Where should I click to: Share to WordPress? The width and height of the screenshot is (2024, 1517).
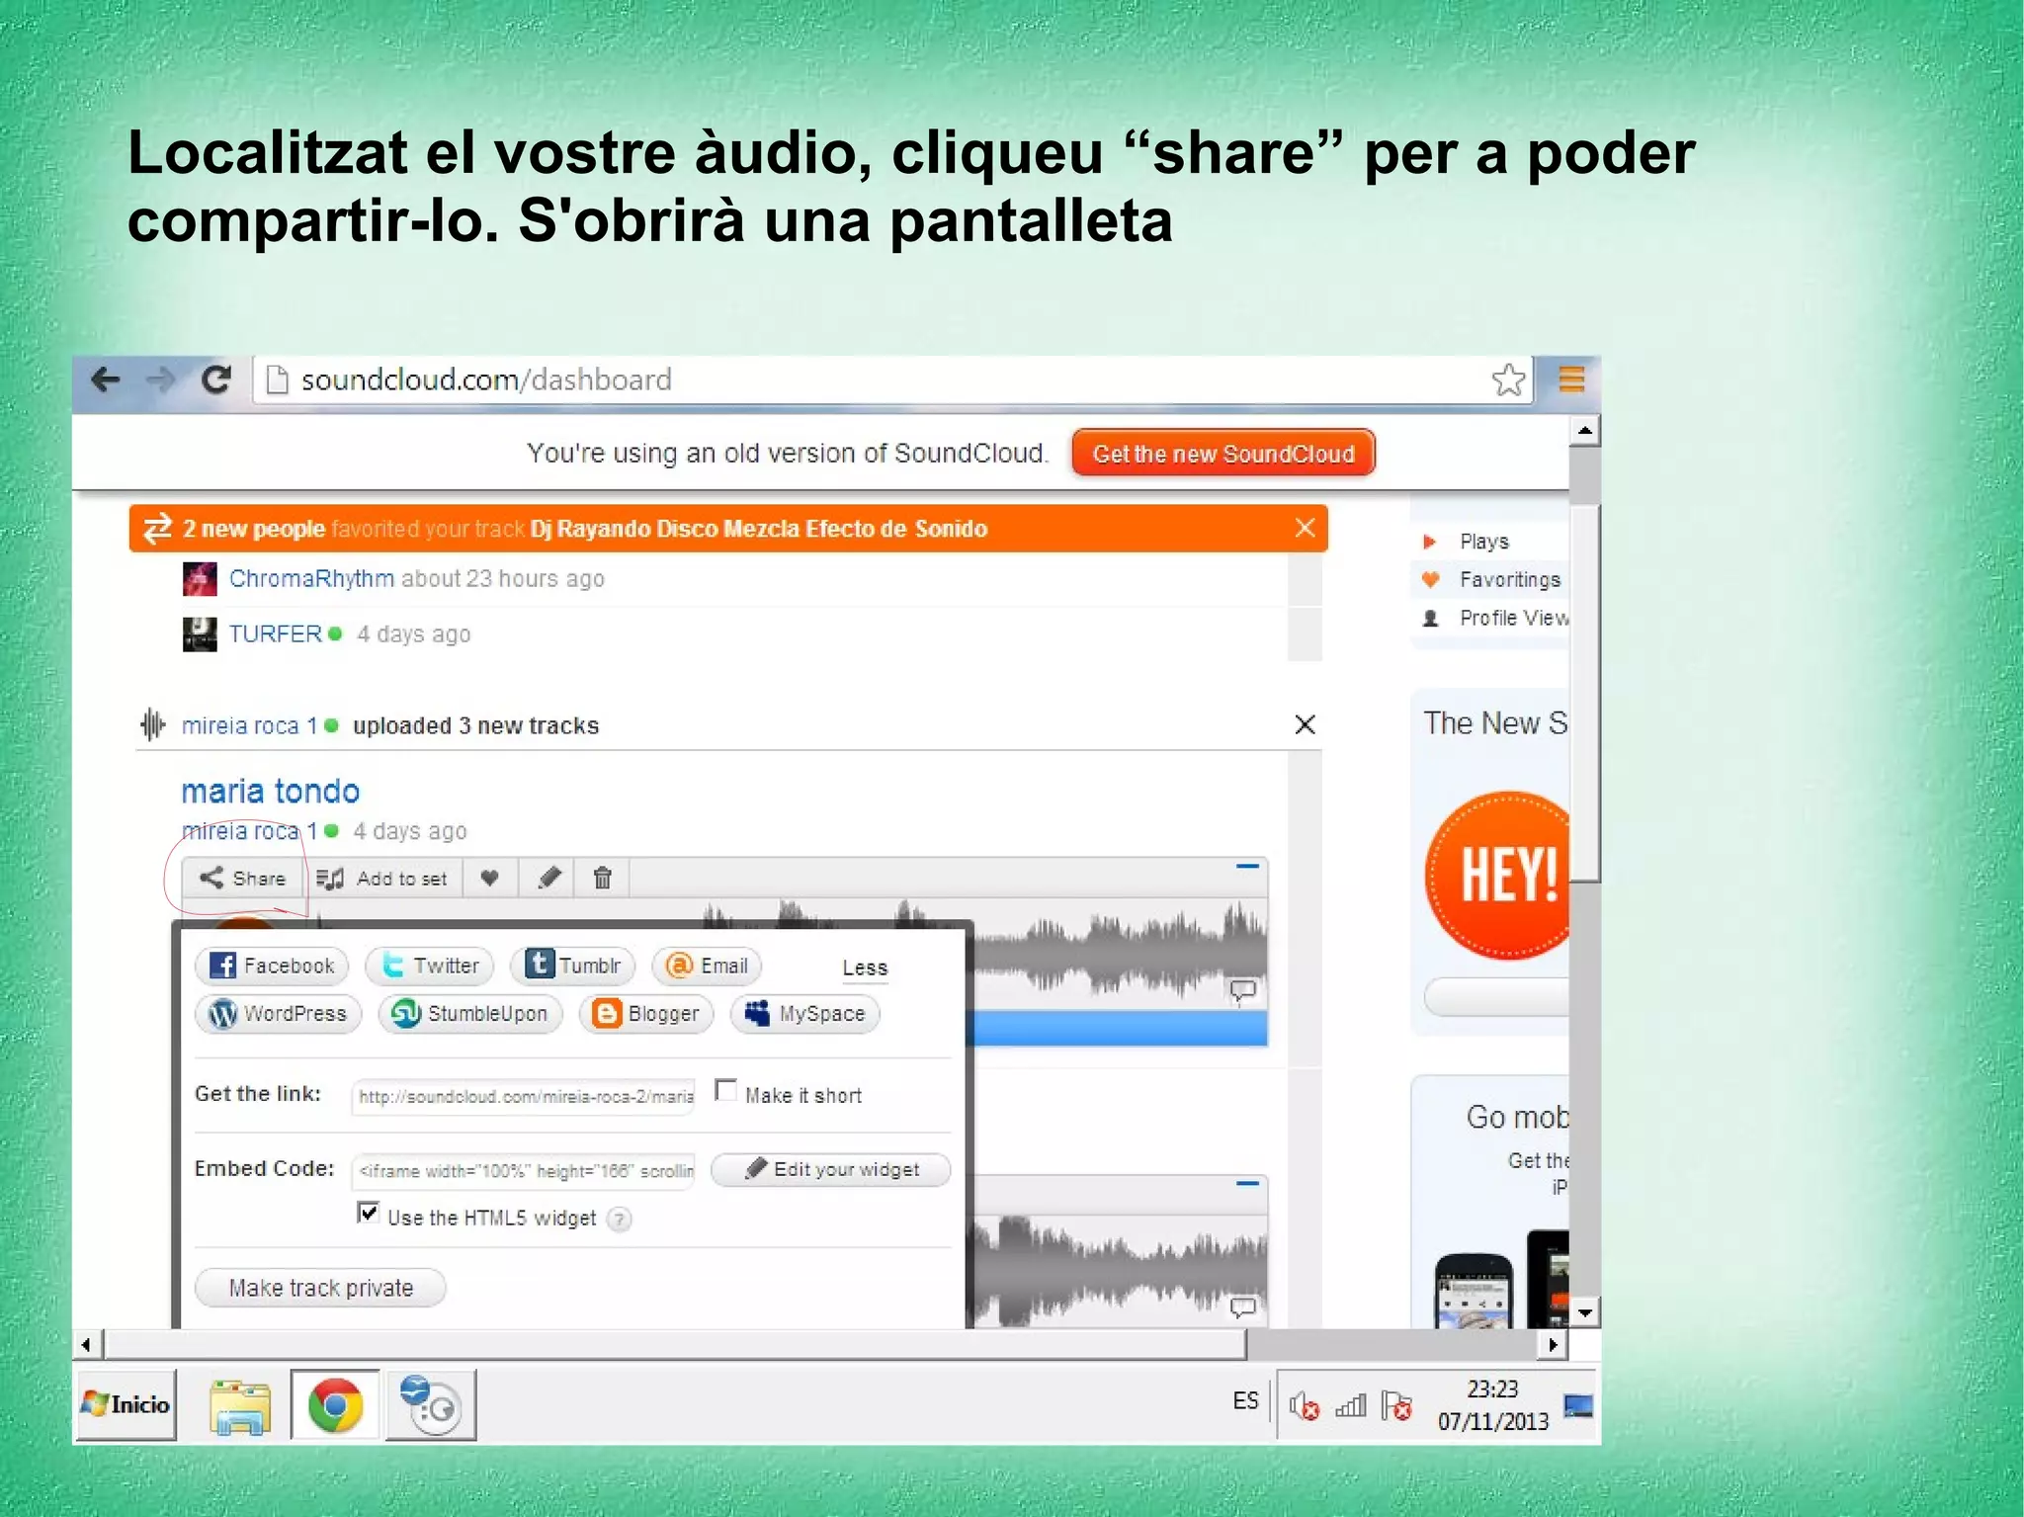coord(279,1014)
